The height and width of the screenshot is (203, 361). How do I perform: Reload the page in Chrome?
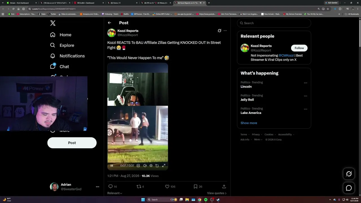[x=13, y=9]
